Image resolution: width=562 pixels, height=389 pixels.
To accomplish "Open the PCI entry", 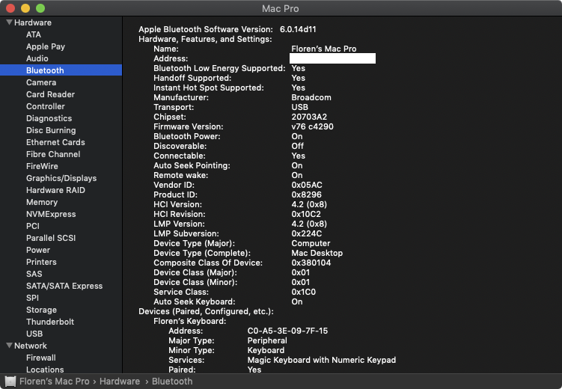I will [33, 226].
